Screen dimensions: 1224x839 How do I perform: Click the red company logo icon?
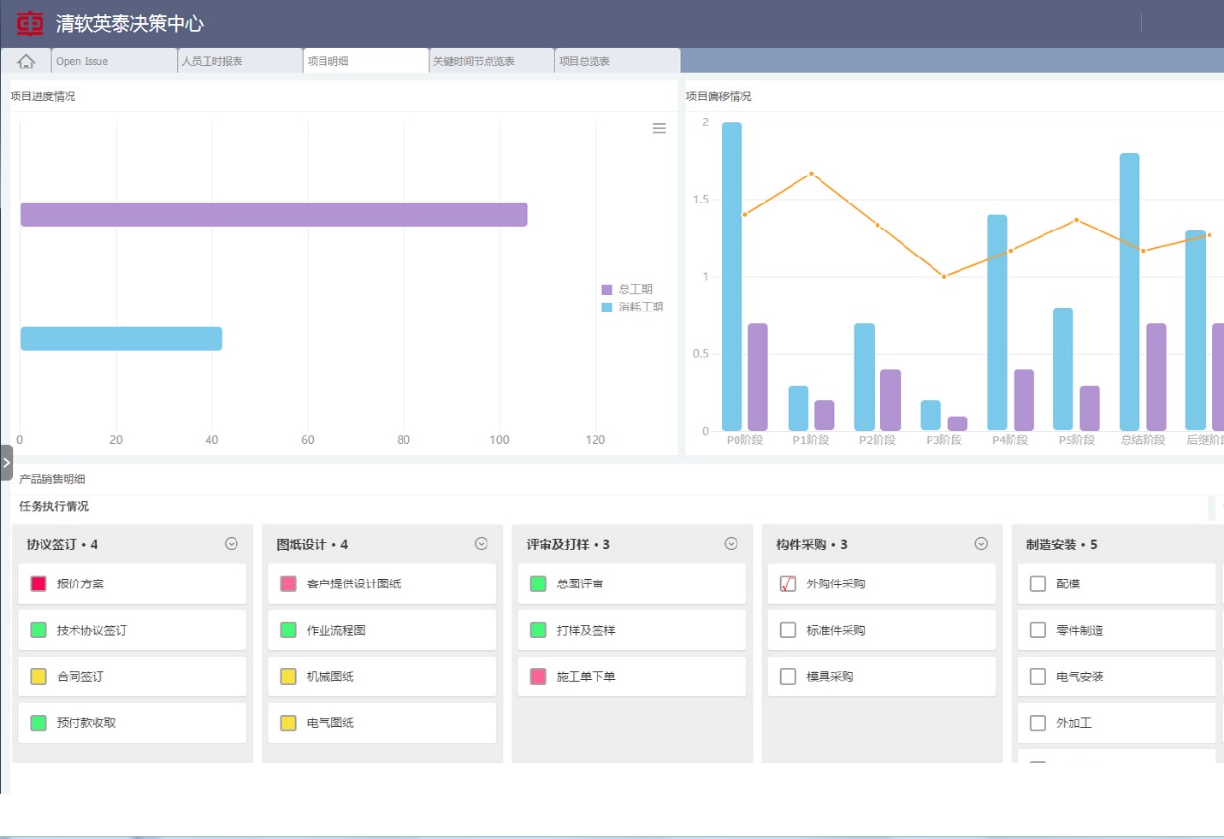pos(31,23)
